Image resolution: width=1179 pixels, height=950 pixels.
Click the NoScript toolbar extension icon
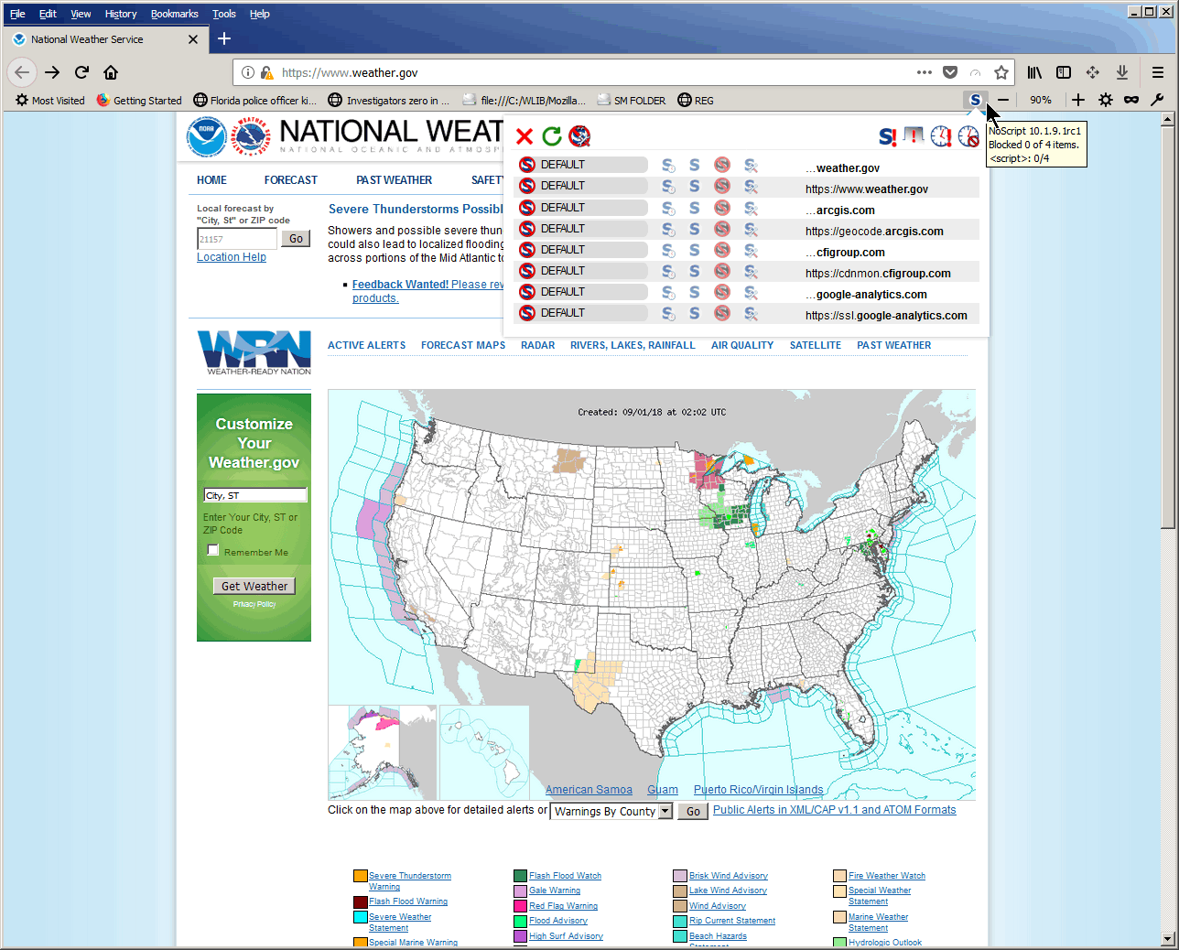click(976, 100)
